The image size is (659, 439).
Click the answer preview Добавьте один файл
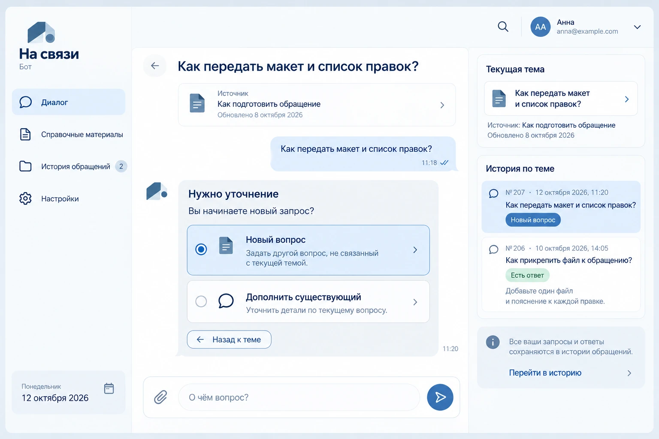[x=555, y=296]
